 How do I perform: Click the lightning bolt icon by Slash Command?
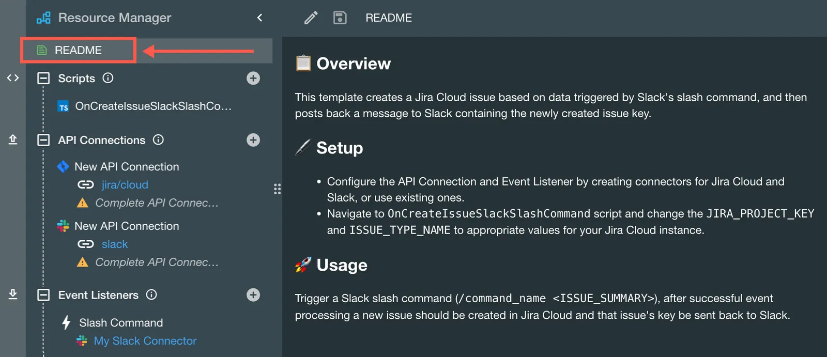click(x=66, y=322)
